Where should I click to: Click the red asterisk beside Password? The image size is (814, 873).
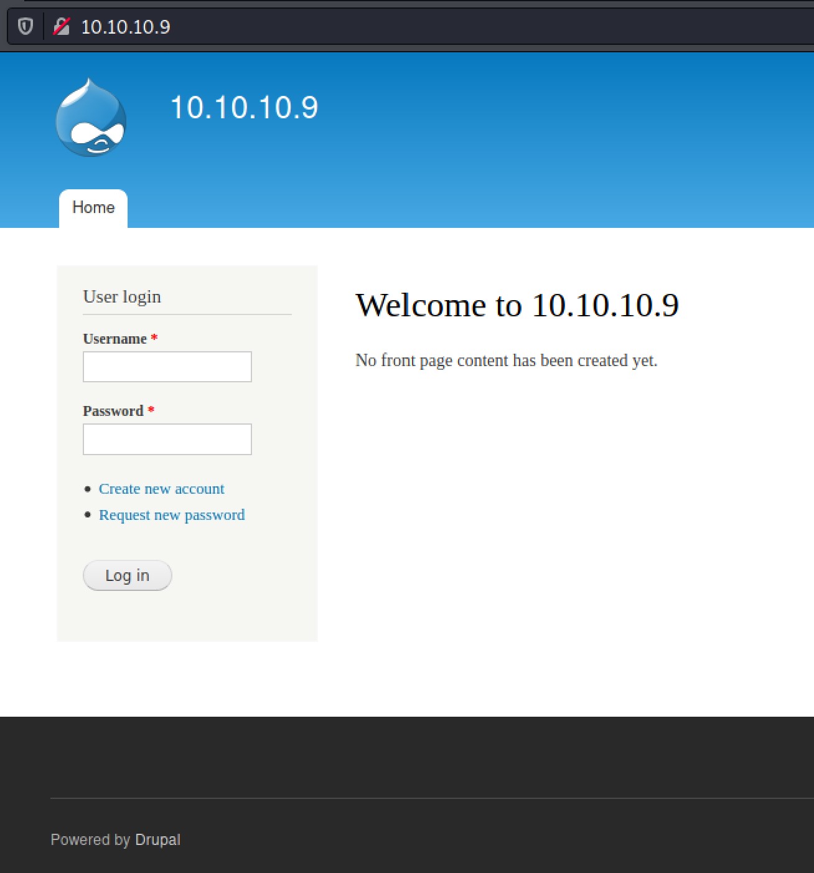(151, 410)
